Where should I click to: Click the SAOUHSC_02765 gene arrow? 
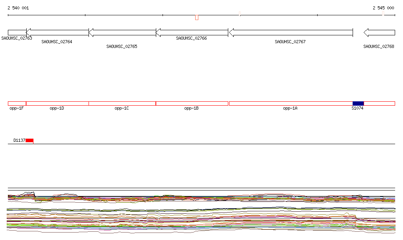[x=122, y=33]
